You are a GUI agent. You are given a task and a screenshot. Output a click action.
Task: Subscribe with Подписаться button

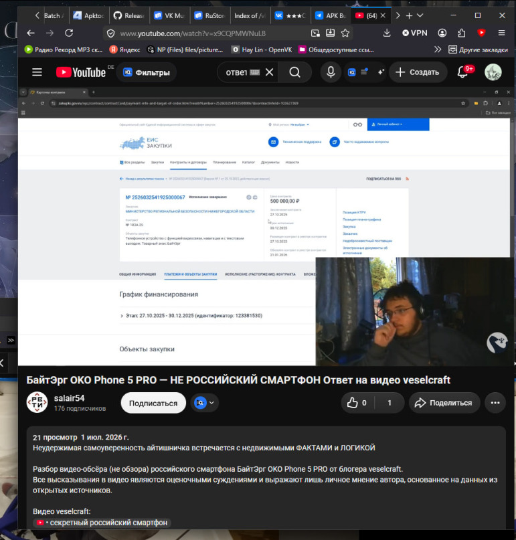click(x=153, y=403)
